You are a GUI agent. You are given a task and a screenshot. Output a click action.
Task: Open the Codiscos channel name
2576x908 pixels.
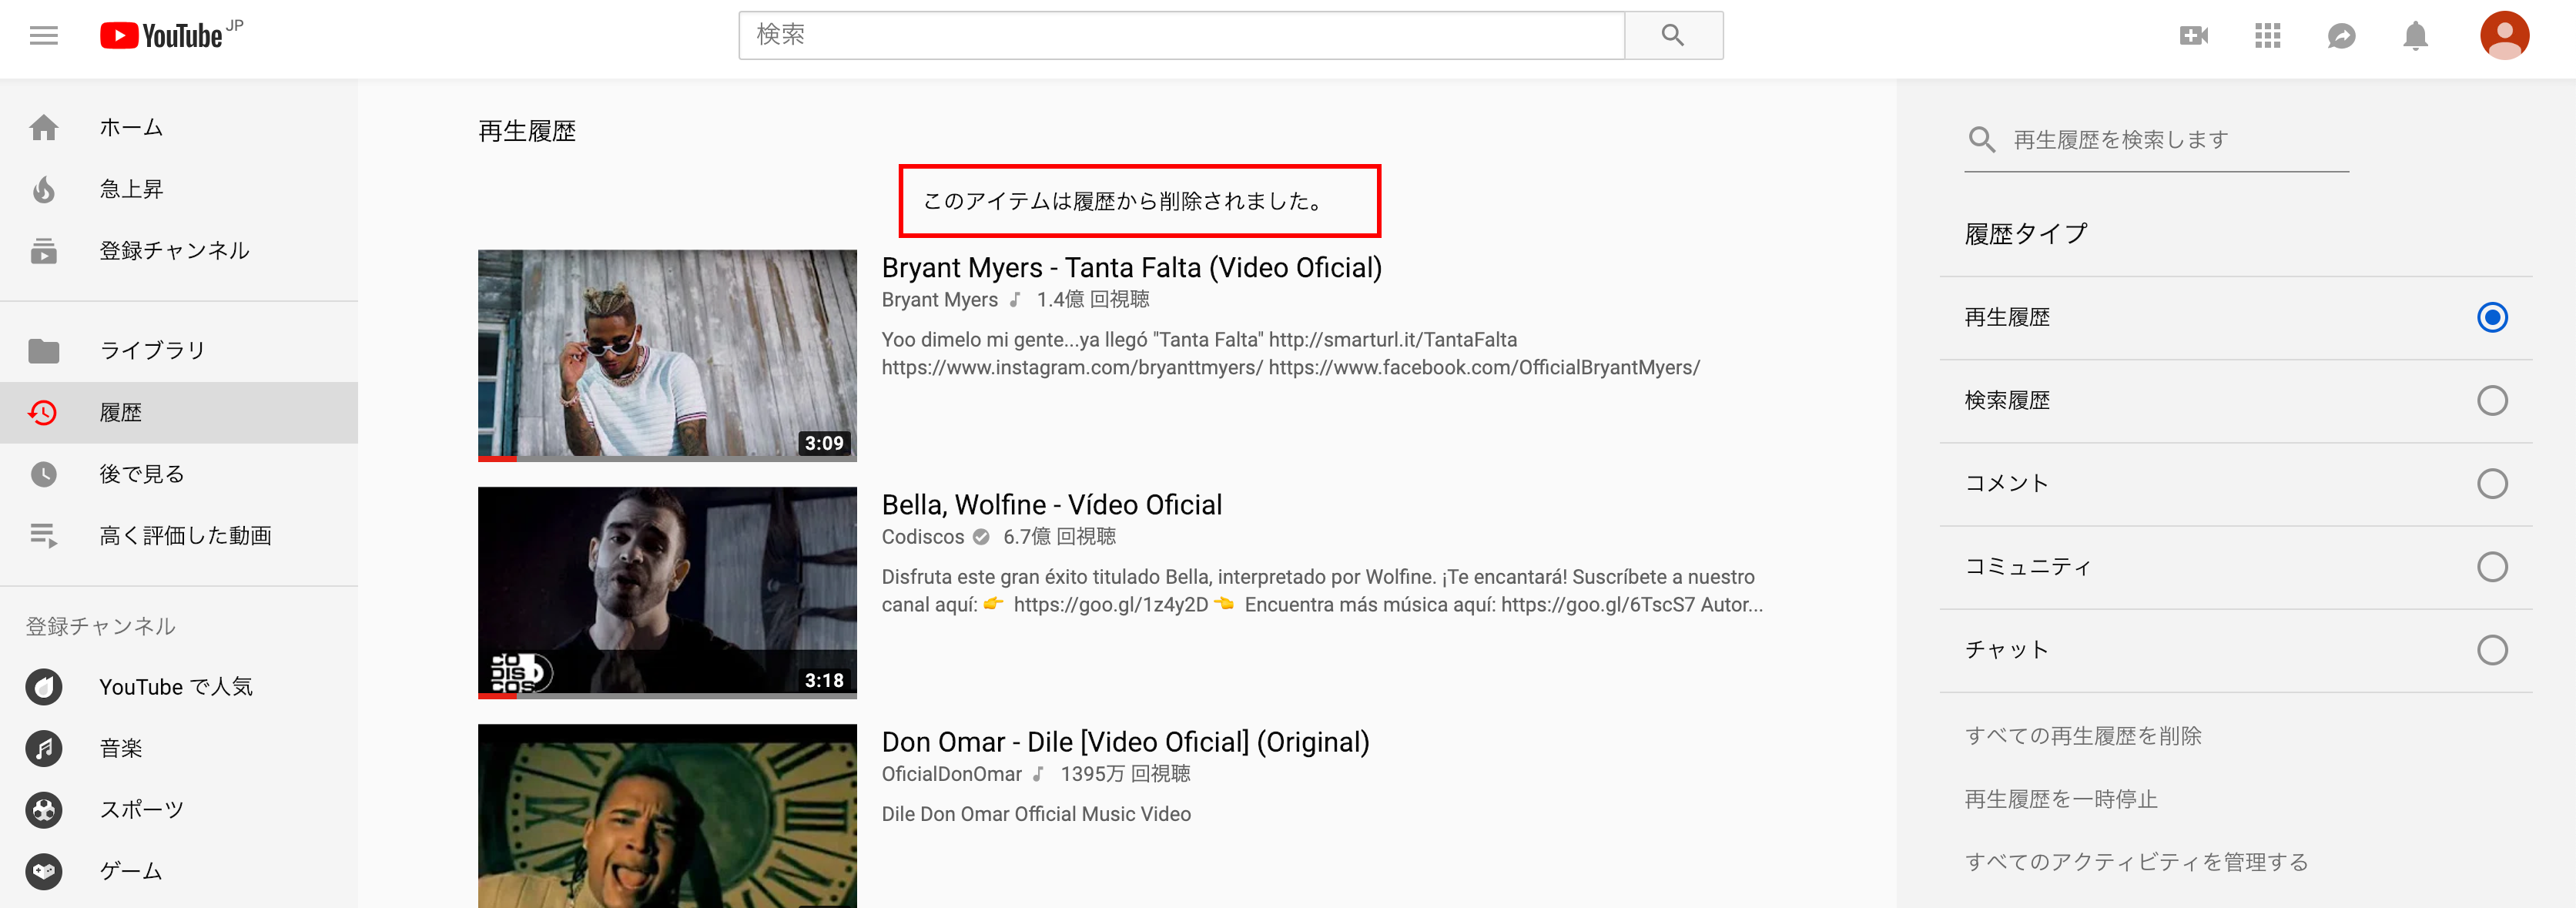922,536
